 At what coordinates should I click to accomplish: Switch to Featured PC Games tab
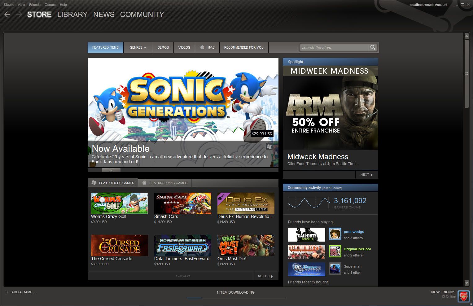113,183
